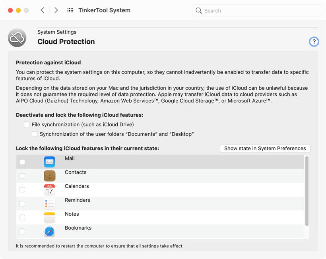Check the Contacts lock checkbox

tap(22, 176)
